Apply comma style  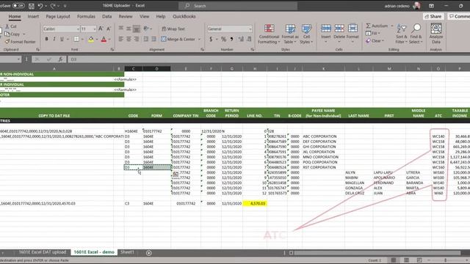coord(232,39)
